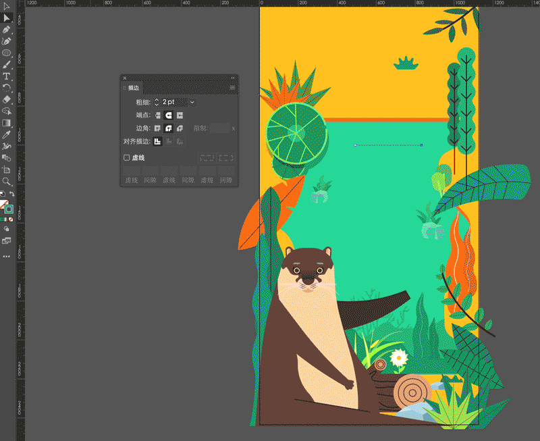
Task: Select the Artboard tool
Action: [6, 170]
